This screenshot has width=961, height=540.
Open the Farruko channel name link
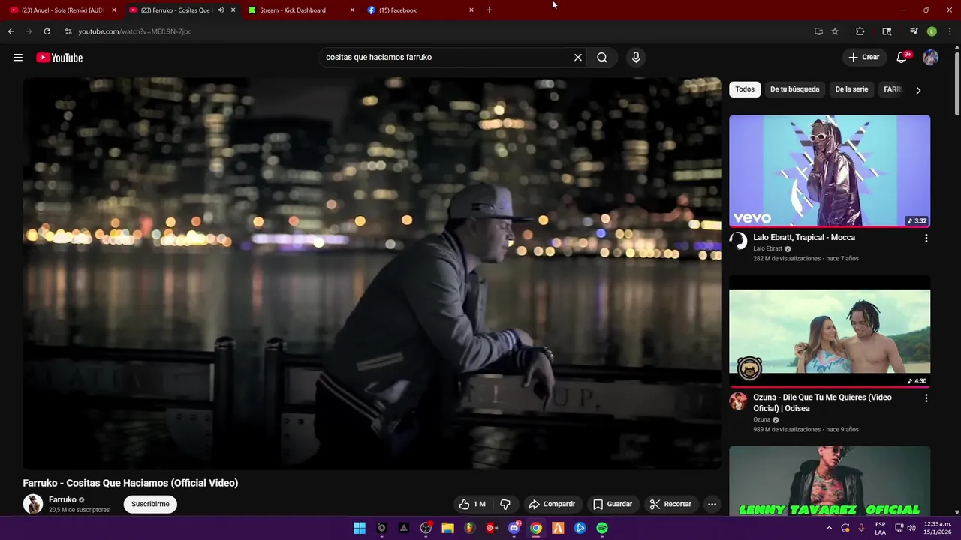pos(62,499)
